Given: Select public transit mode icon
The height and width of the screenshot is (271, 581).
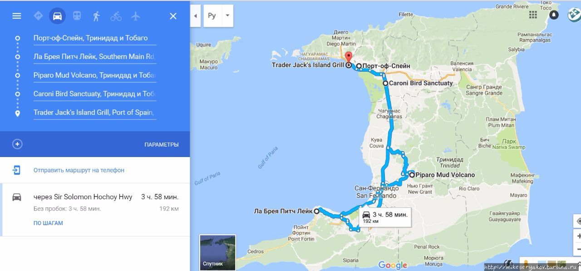Looking at the screenshot, I should (x=77, y=16).
